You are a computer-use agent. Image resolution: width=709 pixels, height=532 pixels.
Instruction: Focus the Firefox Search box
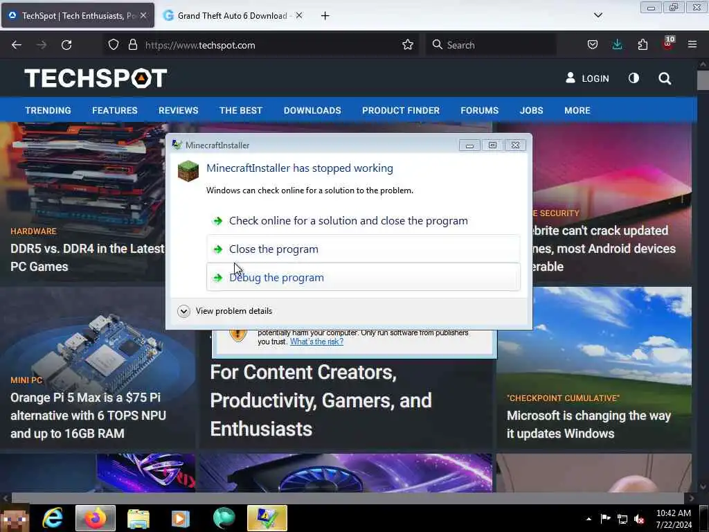coord(491,45)
